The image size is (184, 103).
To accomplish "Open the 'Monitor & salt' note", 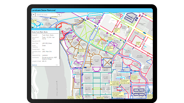I will 100,98.
